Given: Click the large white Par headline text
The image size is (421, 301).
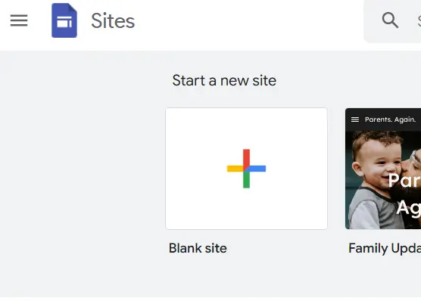Looking at the screenshot, I should pos(404,180).
